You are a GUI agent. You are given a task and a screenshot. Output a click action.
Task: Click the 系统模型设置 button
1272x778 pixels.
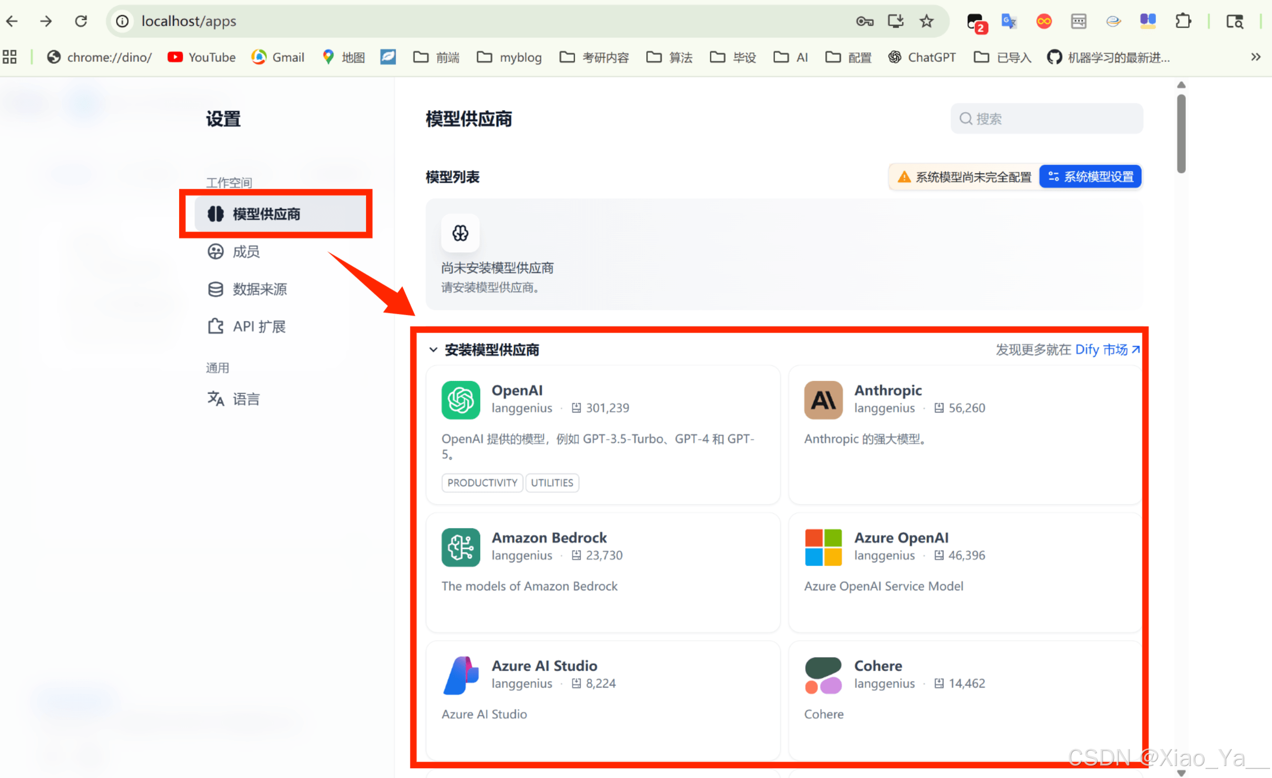coord(1090,177)
